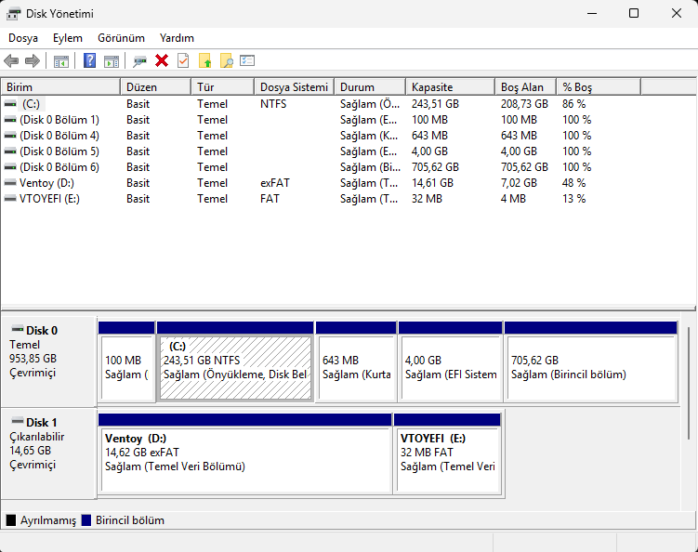This screenshot has height=552, width=698.
Task: Sort list by Dosya Sistemi column header
Action: tap(295, 86)
